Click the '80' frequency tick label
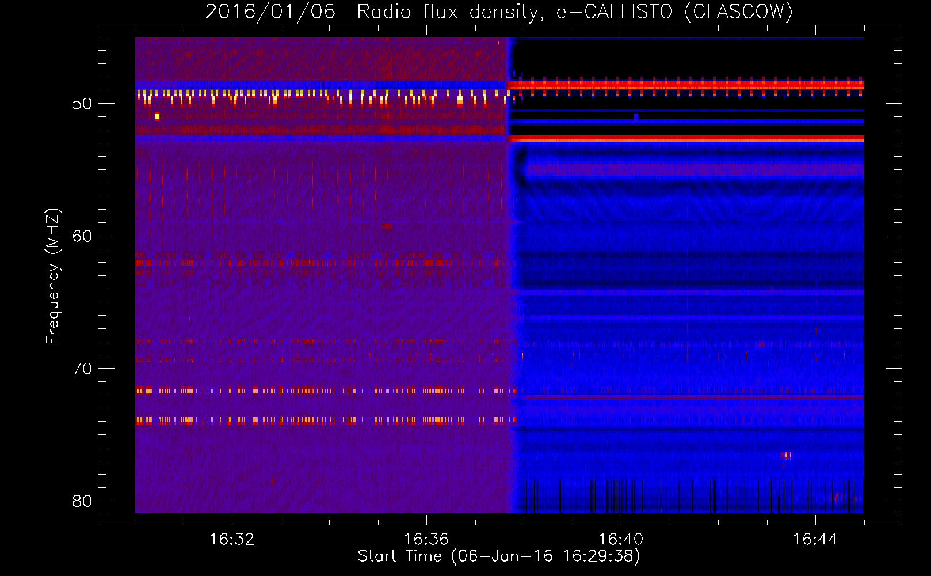The height and width of the screenshot is (576, 931). tap(82, 502)
